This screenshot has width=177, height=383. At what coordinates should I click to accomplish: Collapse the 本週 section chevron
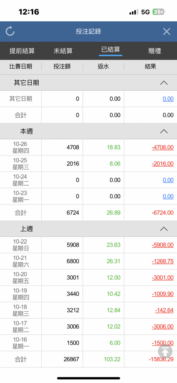click(x=164, y=131)
